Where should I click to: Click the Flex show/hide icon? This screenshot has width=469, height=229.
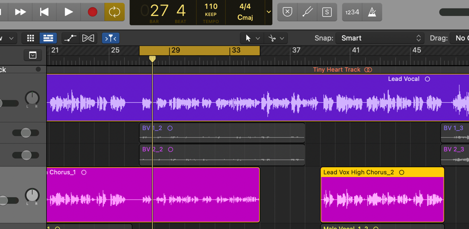pyautogui.click(x=88, y=38)
